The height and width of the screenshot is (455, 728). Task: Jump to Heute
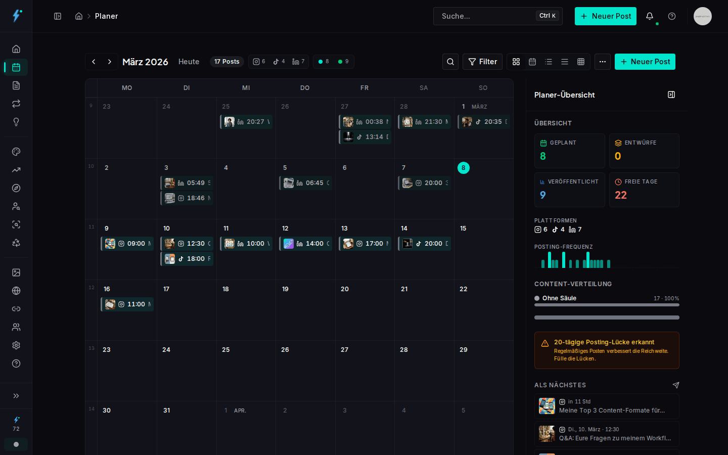pos(189,62)
